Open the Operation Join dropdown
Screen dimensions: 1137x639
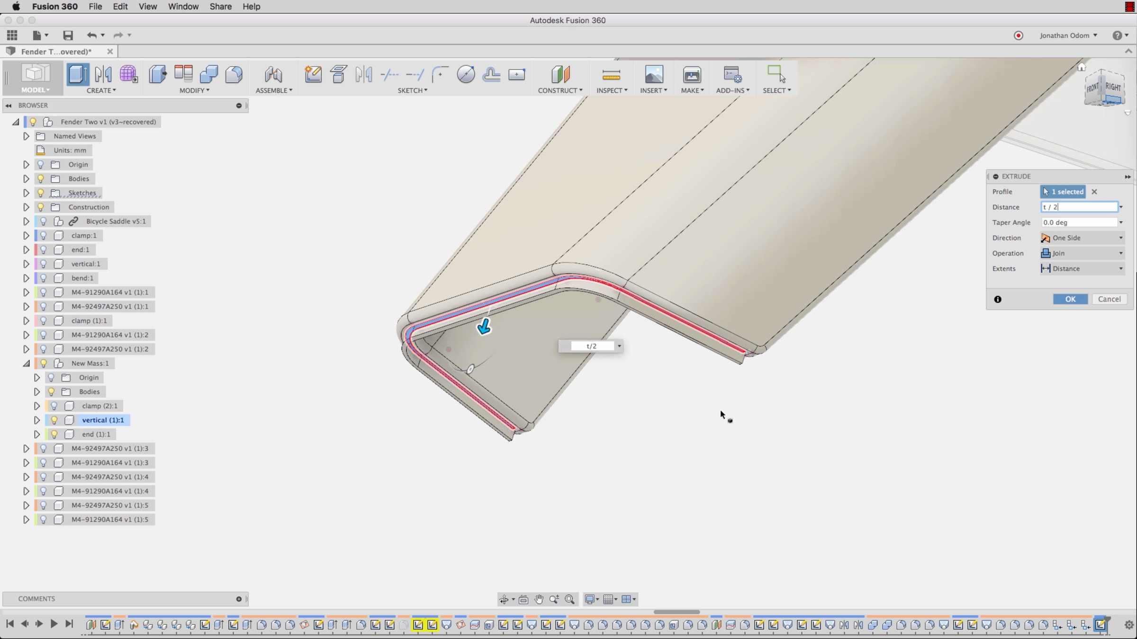coord(1082,253)
